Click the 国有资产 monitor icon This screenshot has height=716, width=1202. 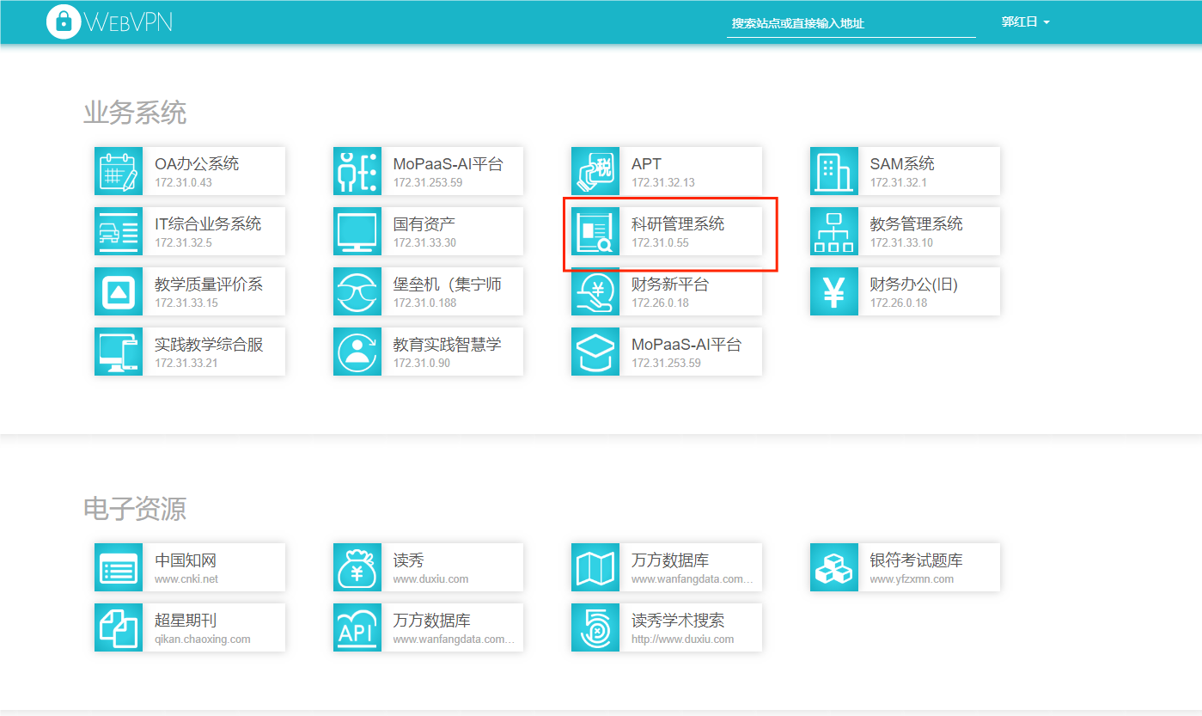click(357, 231)
